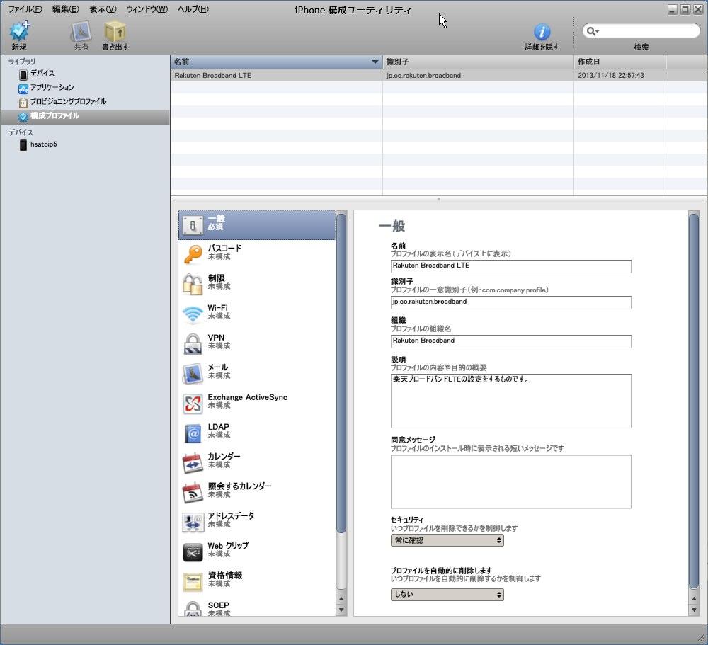Image resolution: width=708 pixels, height=645 pixels.
Task: Select the Wi-Fi payload icon
Action: [x=193, y=314]
